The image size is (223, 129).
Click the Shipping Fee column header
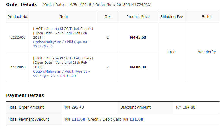coord(171,17)
